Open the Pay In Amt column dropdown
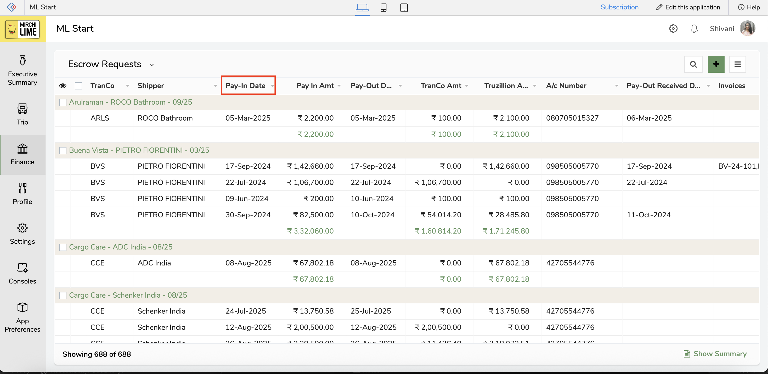Image resolution: width=768 pixels, height=374 pixels. 339,86
